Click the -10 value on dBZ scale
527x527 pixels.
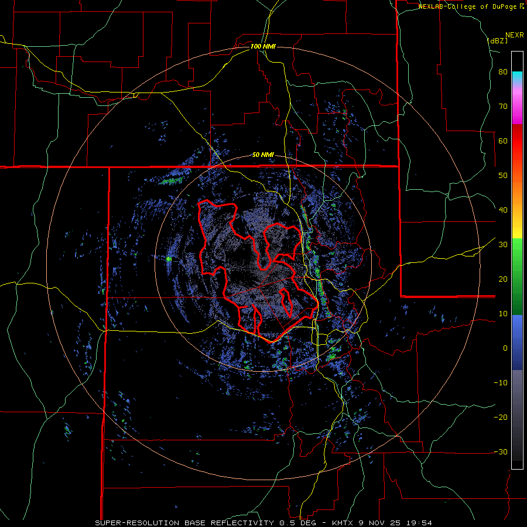tap(501, 383)
